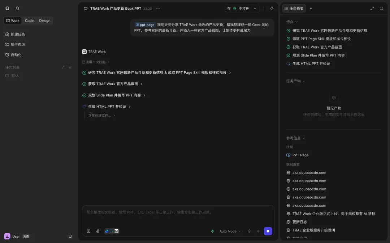Select the 任务摘要 tab
390x243 pixels.
point(294,8)
